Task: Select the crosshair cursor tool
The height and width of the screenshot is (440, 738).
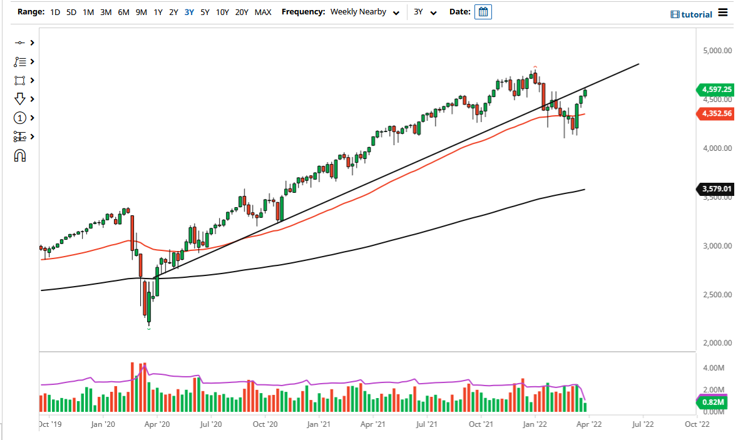Action: click(20, 43)
